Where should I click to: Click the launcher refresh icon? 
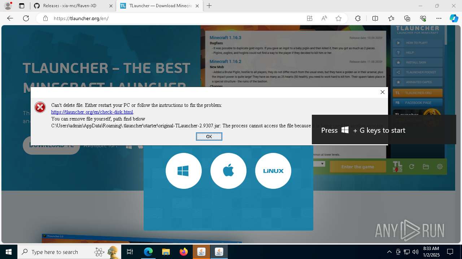click(411, 167)
